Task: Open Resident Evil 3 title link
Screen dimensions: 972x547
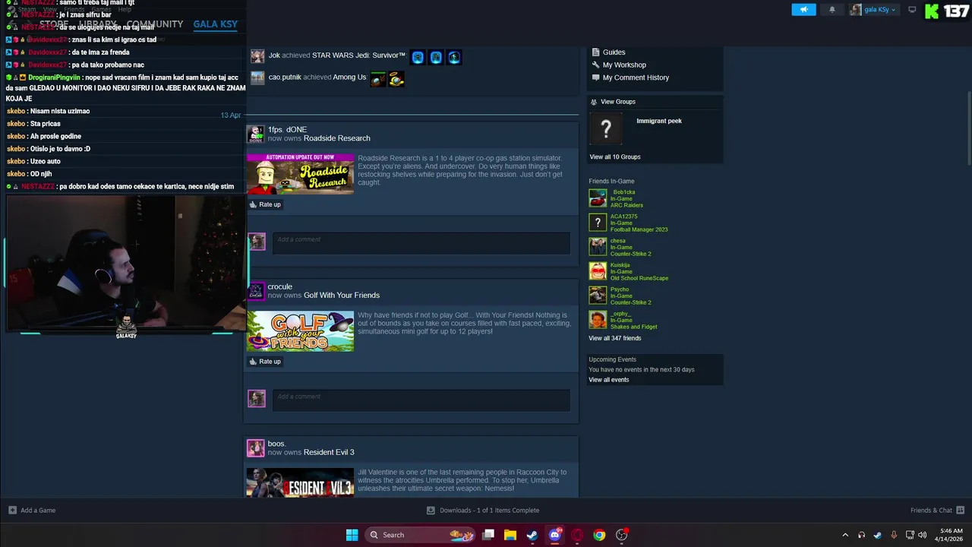Action: point(328,453)
